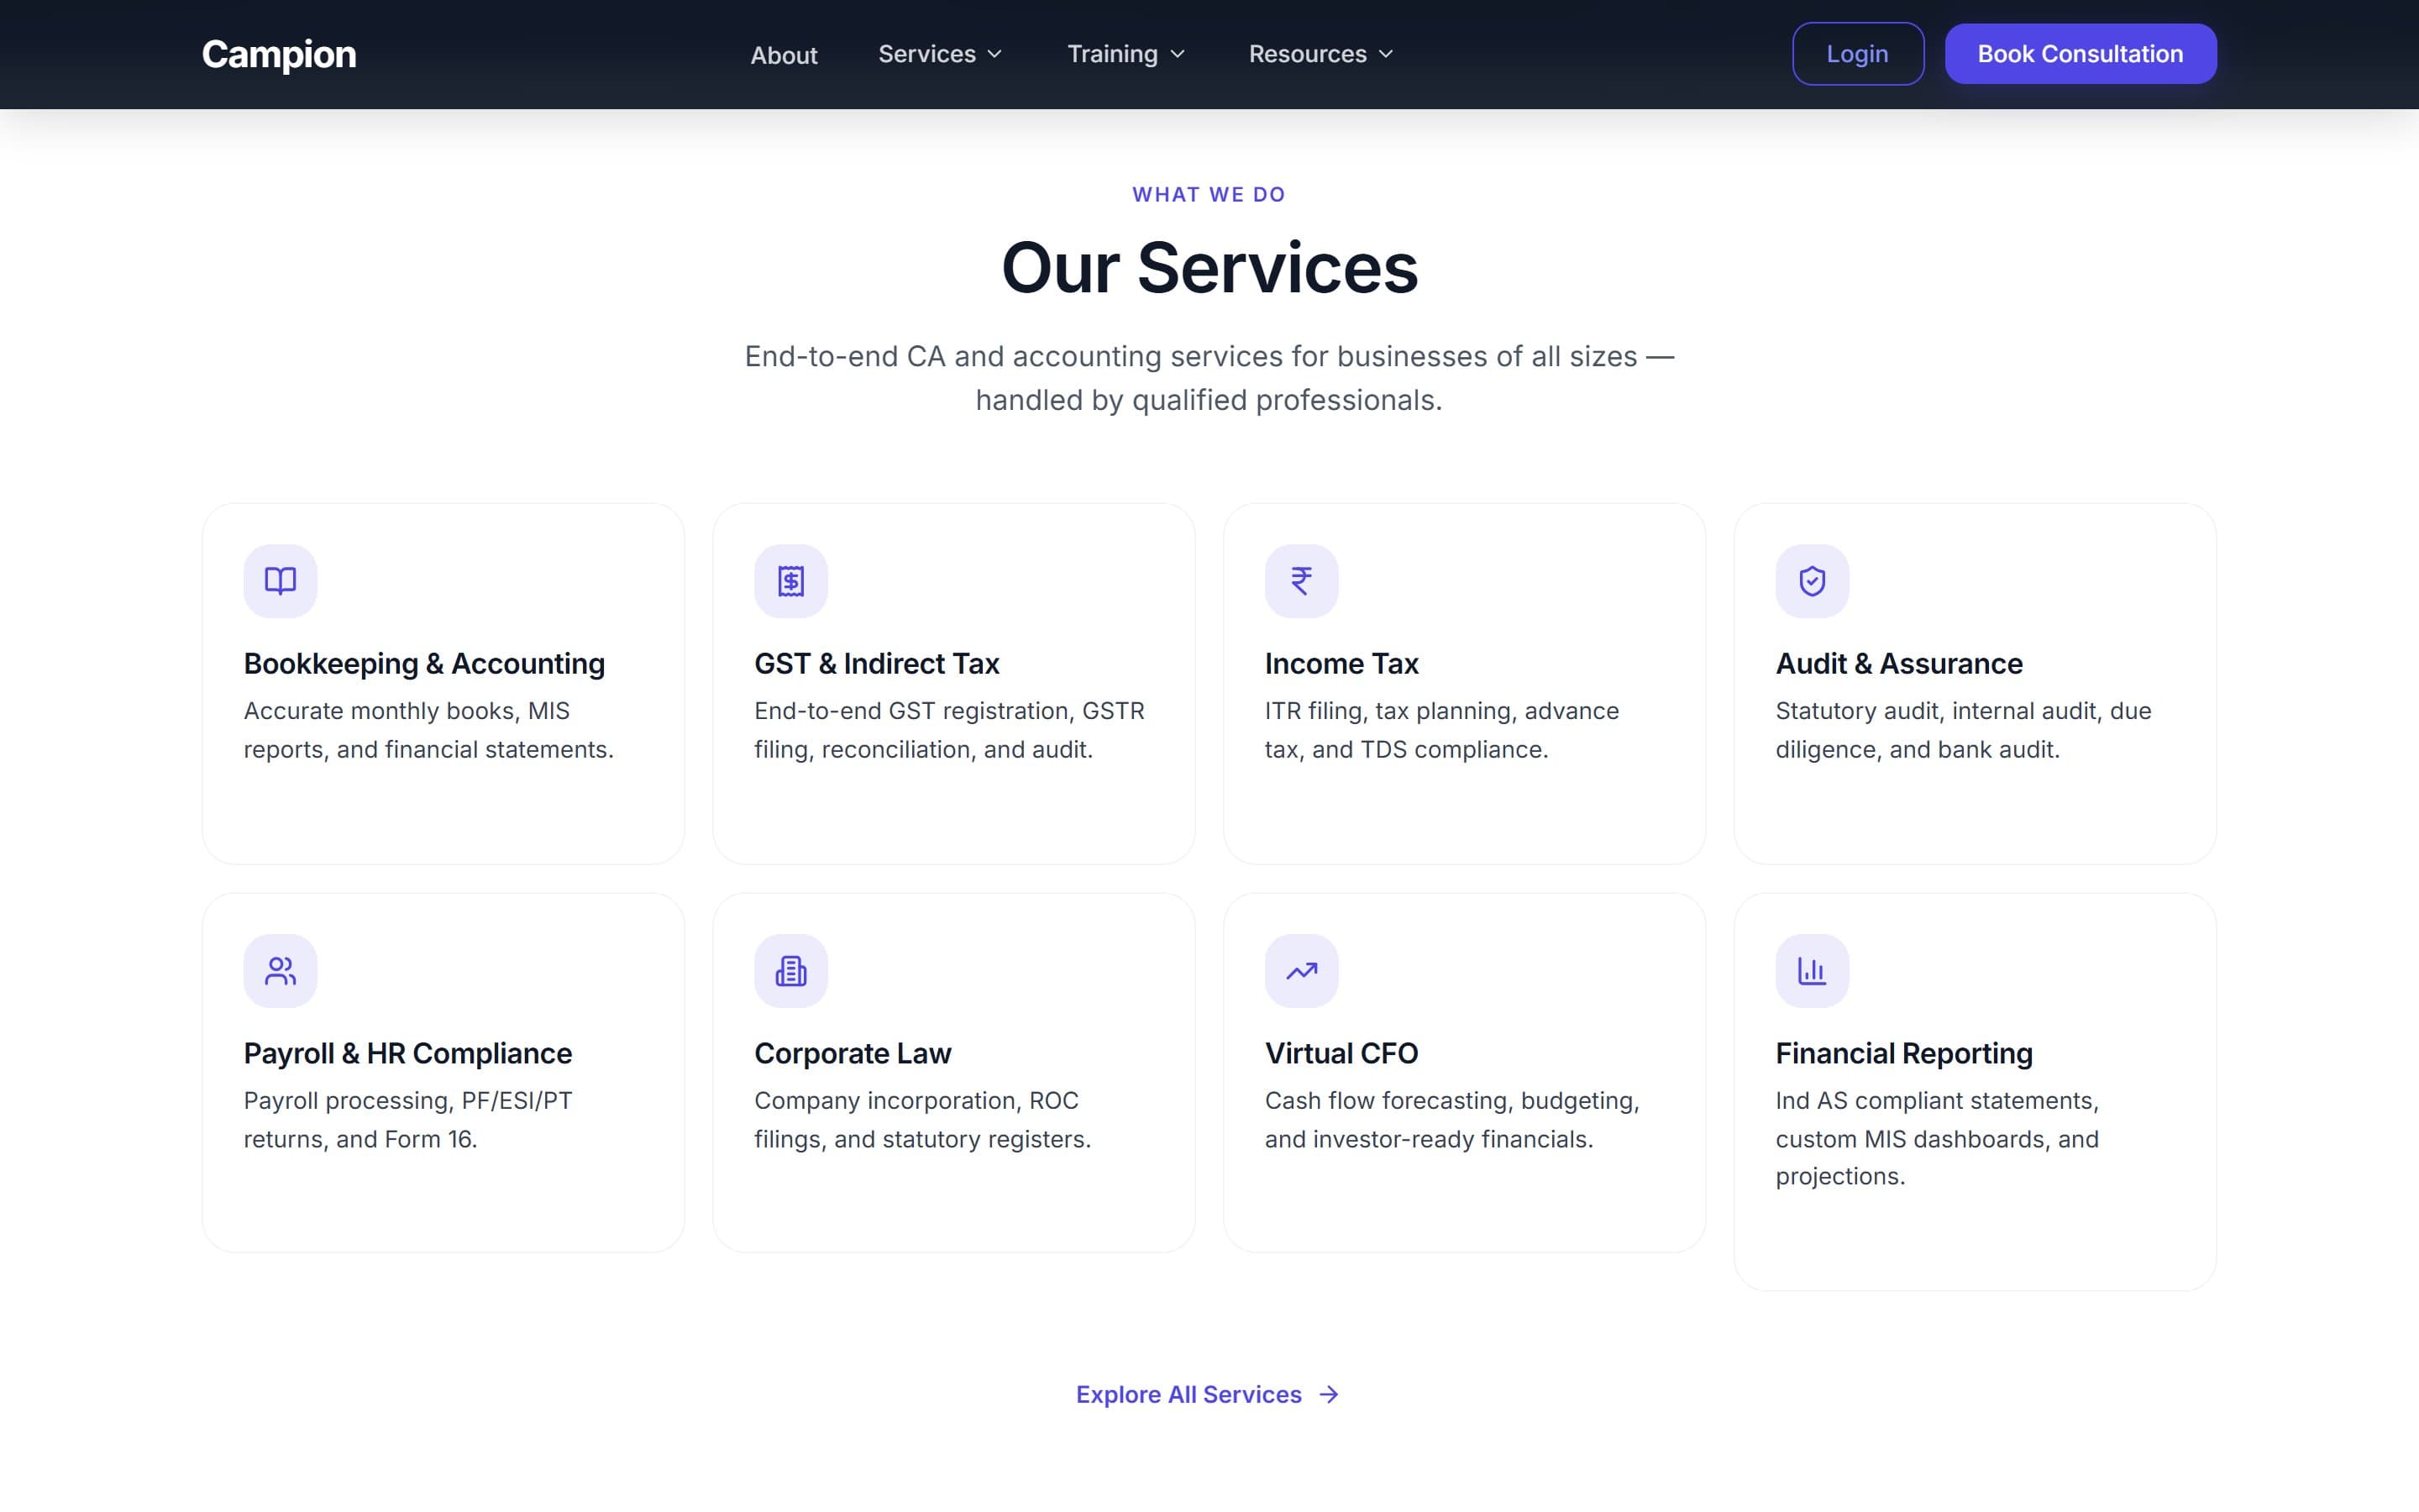Select the Payroll & HR Compliance heading
The image size is (2419, 1512).
[x=408, y=1054]
